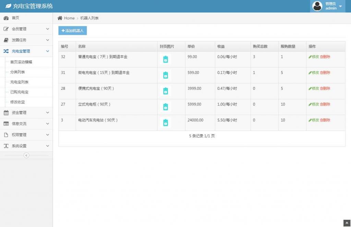Expand the 会员管理 menu chevron
Viewport: 351px width, 227px height.
[x=48, y=29]
